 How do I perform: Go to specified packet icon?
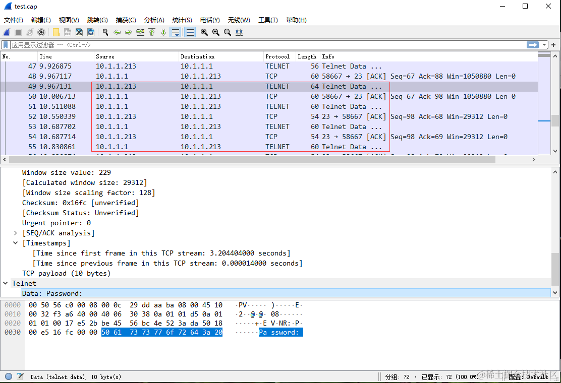(140, 33)
